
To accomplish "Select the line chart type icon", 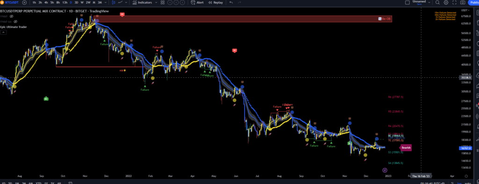I will pyautogui.click(x=120, y=2).
